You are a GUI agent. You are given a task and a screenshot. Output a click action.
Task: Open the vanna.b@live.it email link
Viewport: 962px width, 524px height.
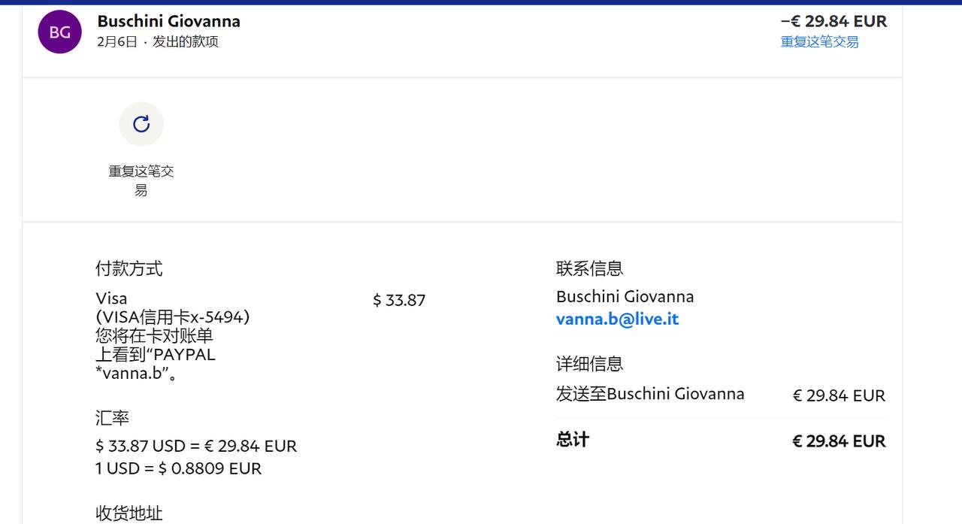pyautogui.click(x=617, y=319)
